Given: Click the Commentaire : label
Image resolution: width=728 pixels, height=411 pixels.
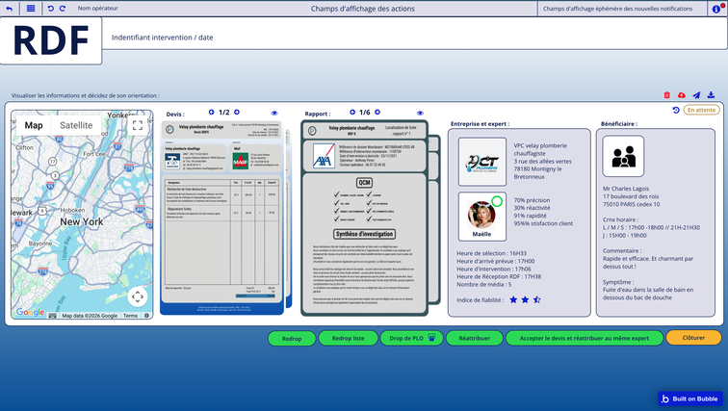Looking at the screenshot, I should [621, 250].
